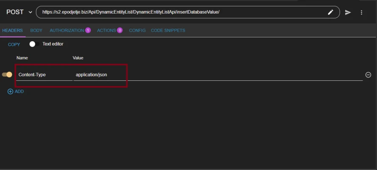Send the request with the arrow icon
The image size is (377, 170).
click(x=348, y=12)
